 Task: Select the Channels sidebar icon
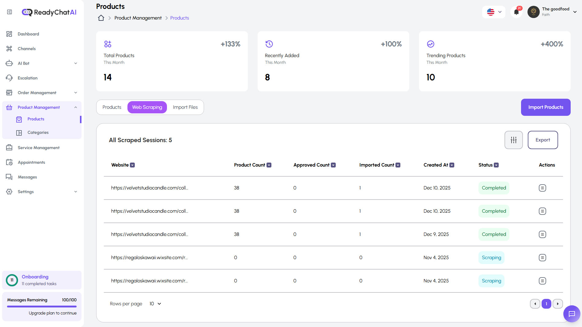[x=9, y=48]
